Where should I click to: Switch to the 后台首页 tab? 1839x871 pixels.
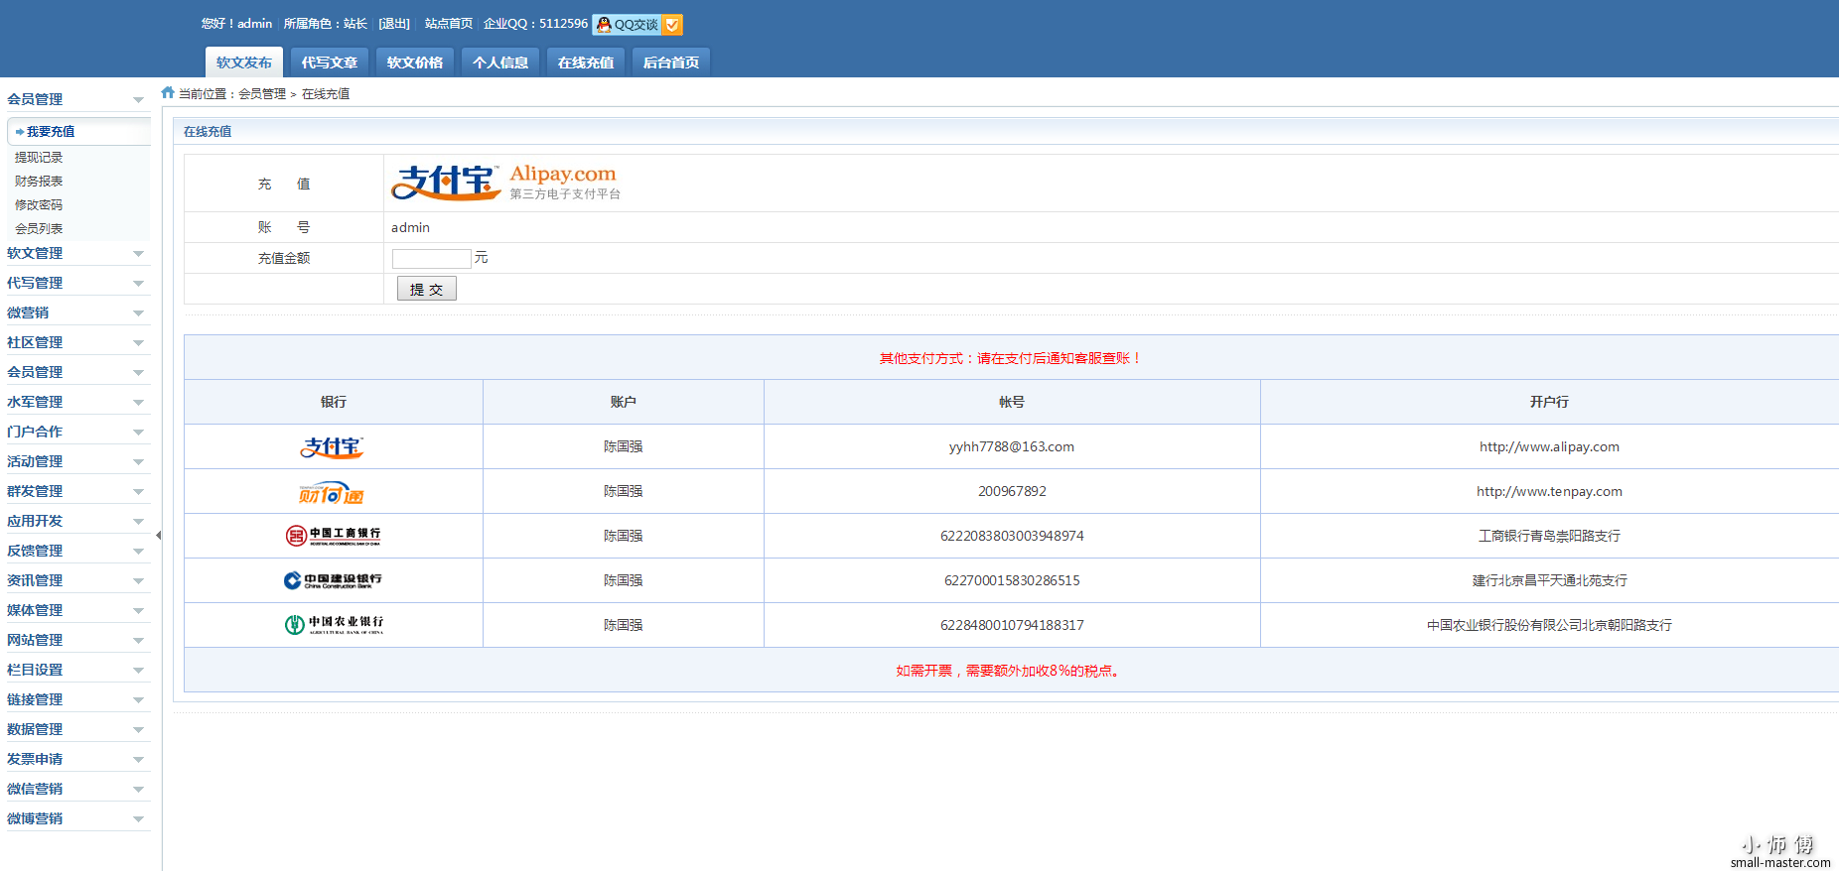coord(671,62)
